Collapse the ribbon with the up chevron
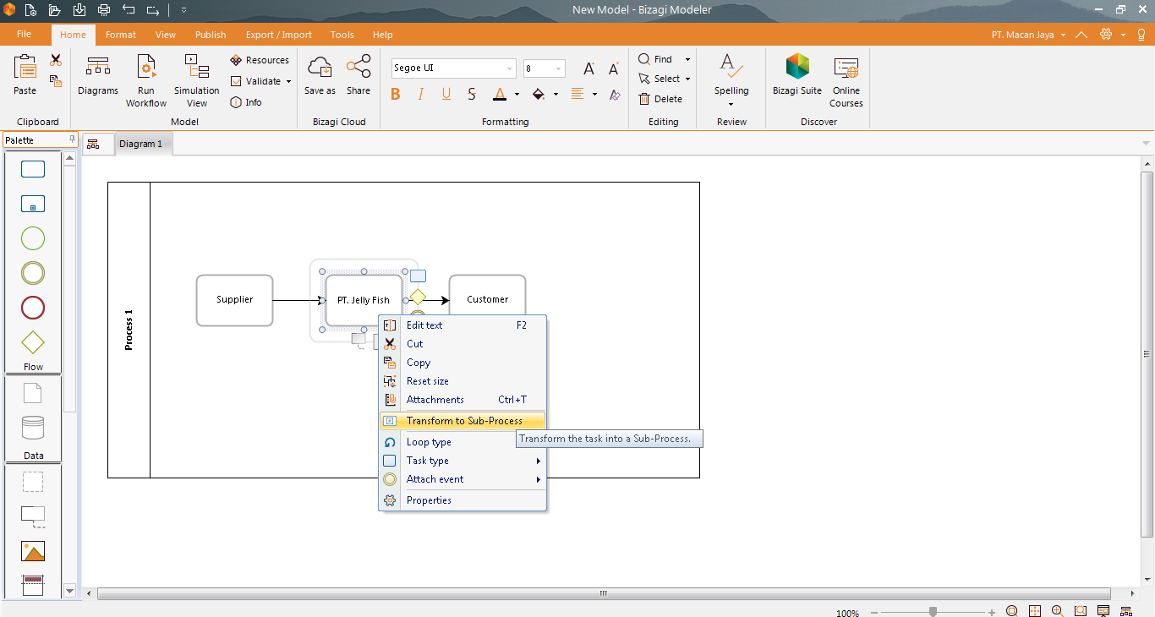1155x617 pixels. pos(1081,35)
